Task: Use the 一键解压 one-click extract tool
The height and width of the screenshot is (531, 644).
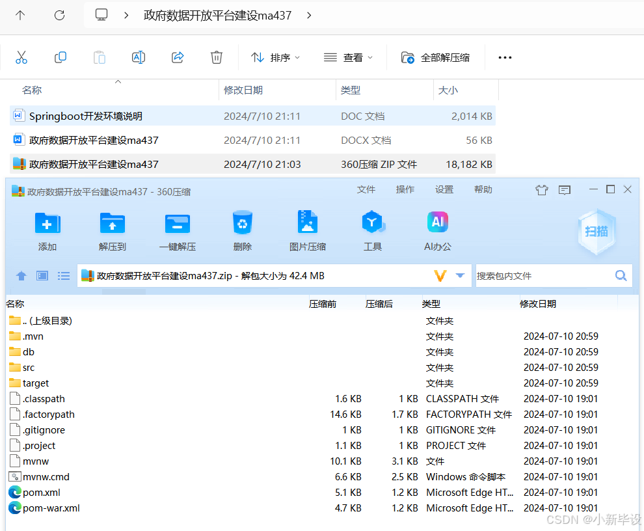Action: coord(177,230)
